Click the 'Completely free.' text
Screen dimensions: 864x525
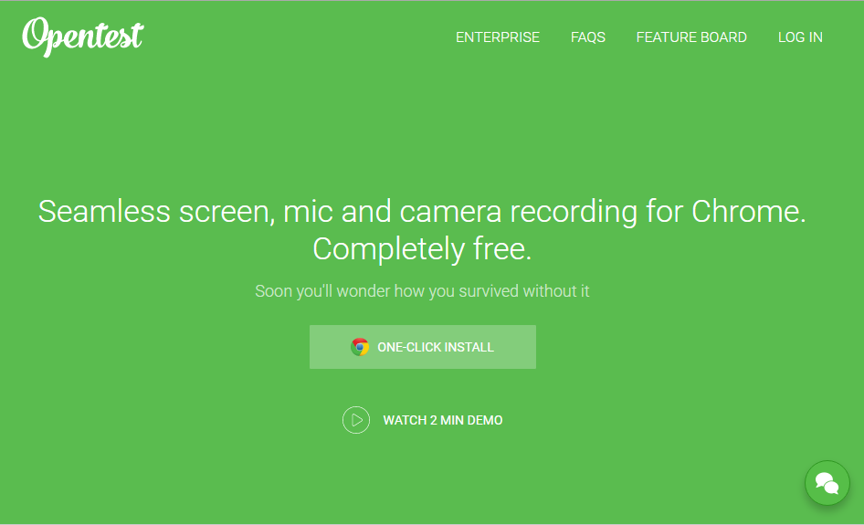[422, 249]
